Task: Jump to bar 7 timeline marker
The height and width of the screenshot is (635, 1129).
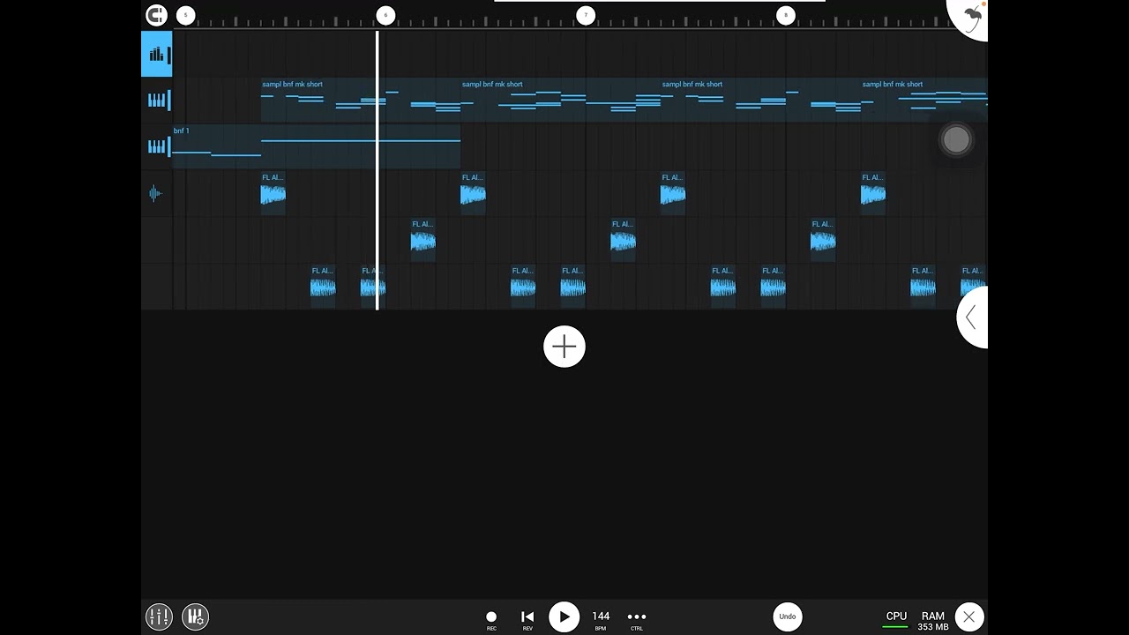Action: tap(586, 15)
